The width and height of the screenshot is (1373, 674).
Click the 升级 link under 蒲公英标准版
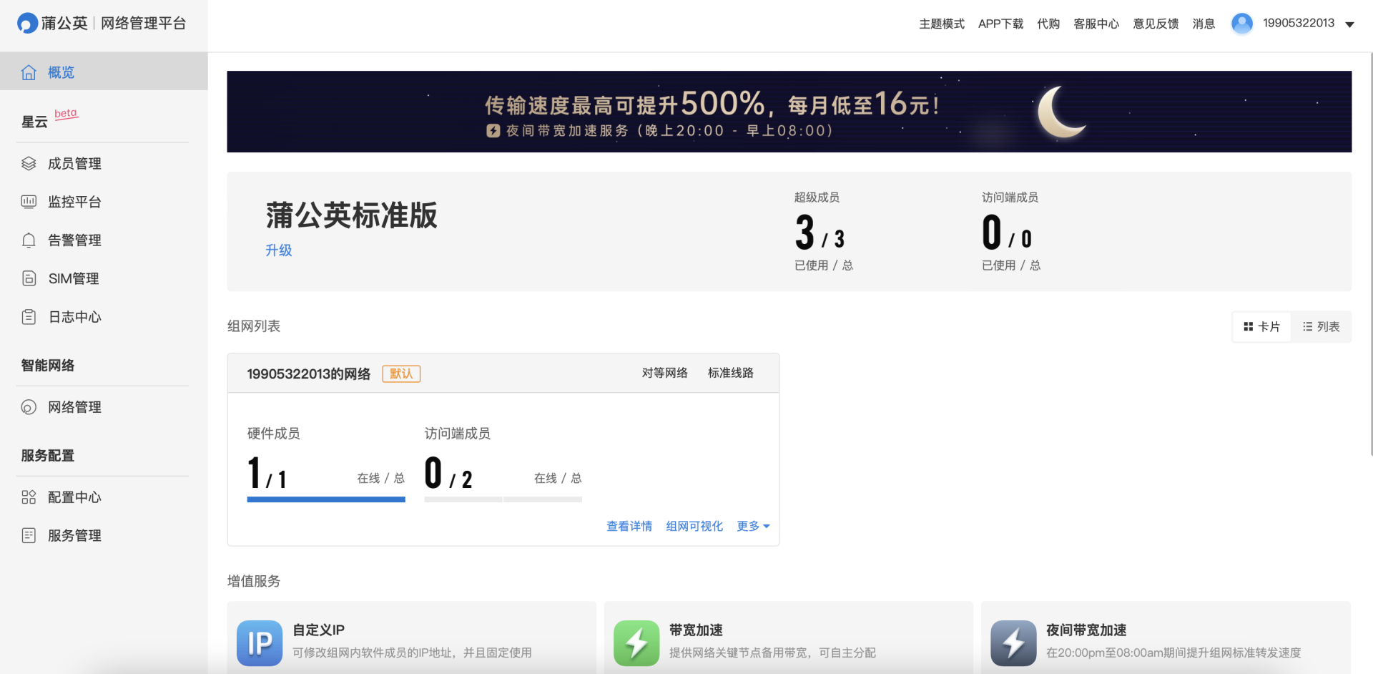(x=279, y=250)
